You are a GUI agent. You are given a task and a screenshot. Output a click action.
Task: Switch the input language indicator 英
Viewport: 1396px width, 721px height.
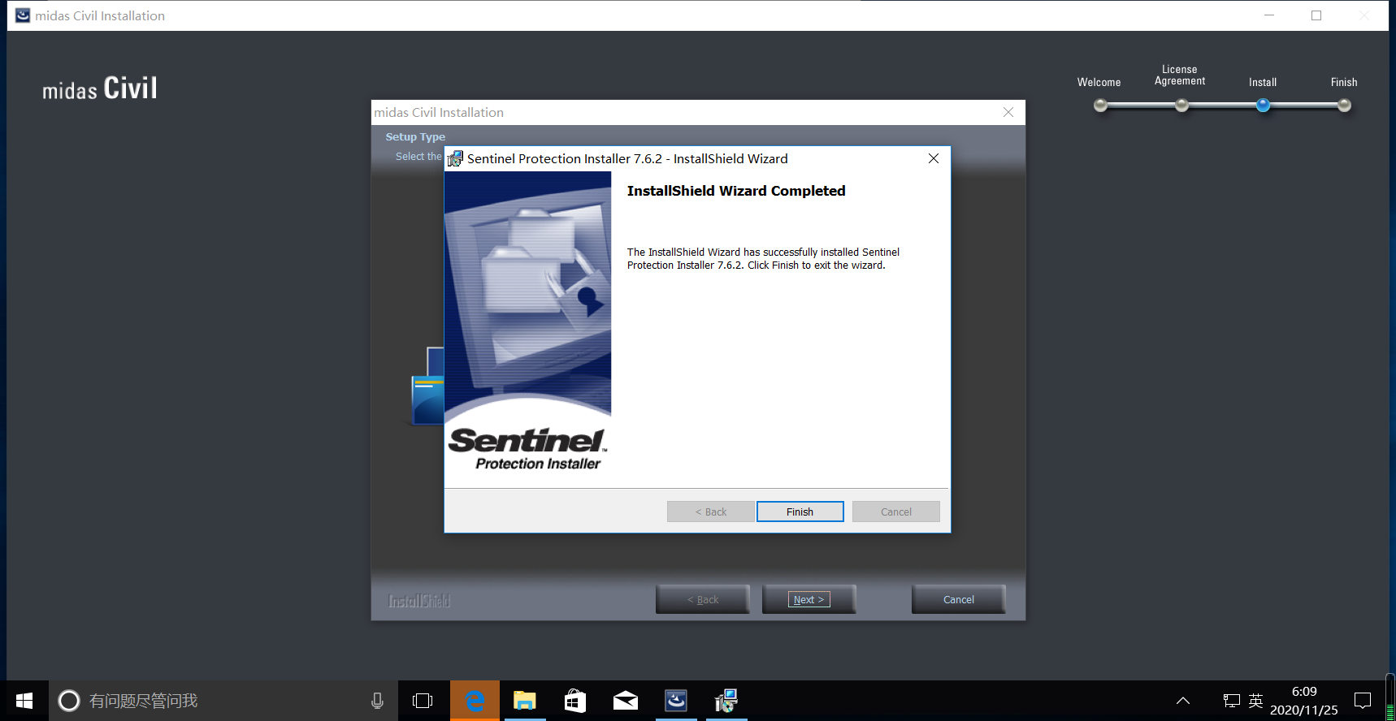click(x=1255, y=701)
